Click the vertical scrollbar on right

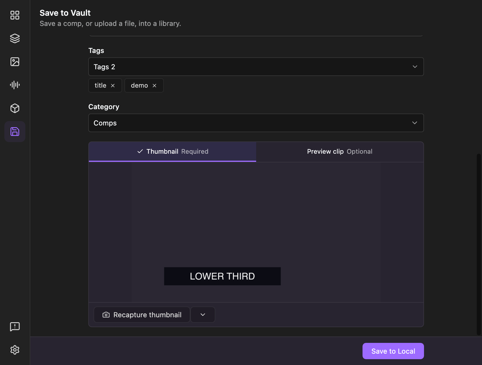(479, 244)
